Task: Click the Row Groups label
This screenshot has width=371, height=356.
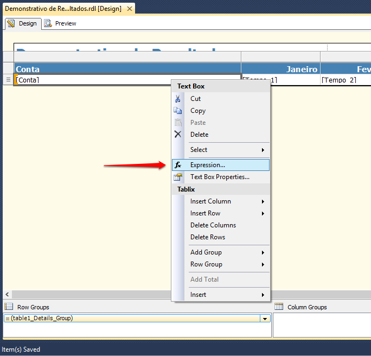Action: click(33, 307)
